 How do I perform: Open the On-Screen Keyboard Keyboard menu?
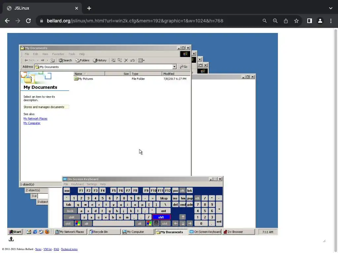(77, 184)
